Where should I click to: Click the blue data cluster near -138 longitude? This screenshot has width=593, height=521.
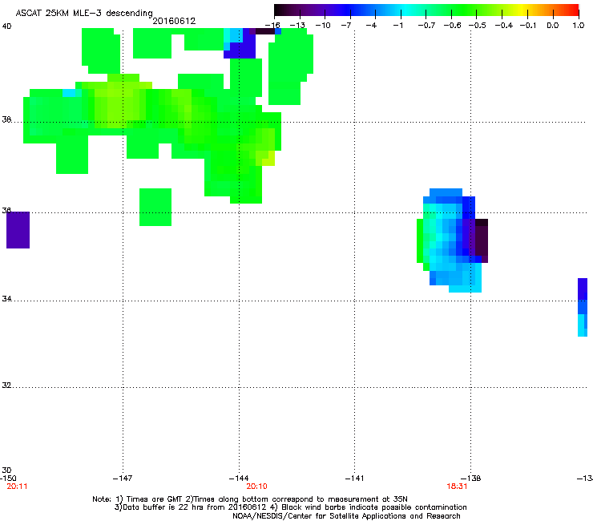pyautogui.click(x=452, y=240)
